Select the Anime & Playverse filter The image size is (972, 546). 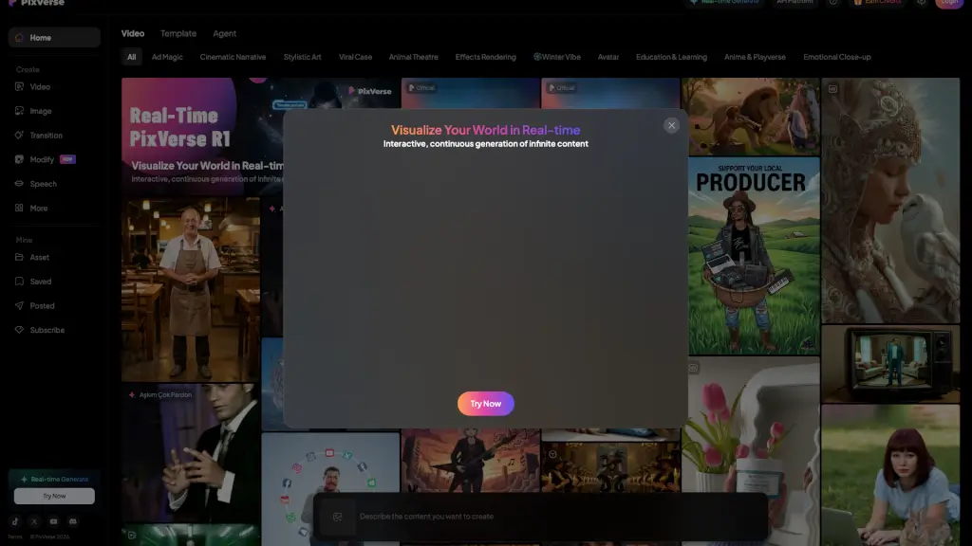[755, 57]
